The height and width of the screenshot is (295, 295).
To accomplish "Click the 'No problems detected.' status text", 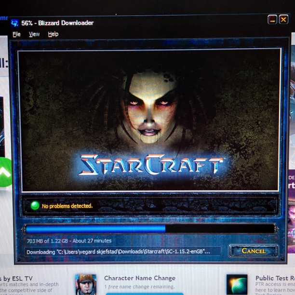I will tap(67, 206).
